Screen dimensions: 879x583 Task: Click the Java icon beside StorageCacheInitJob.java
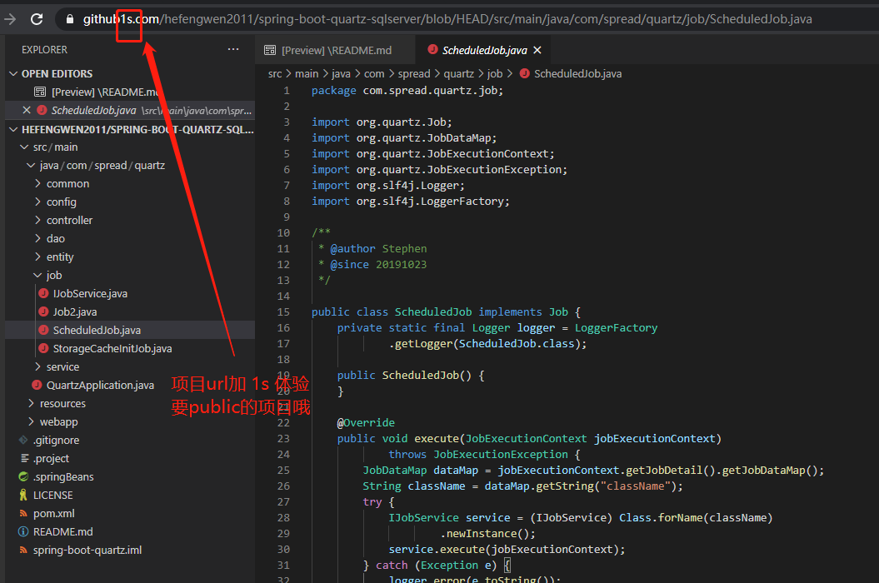(x=43, y=348)
